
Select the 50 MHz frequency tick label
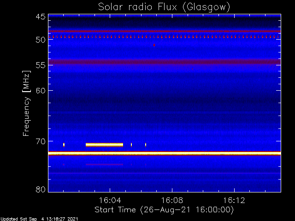coord(41,40)
